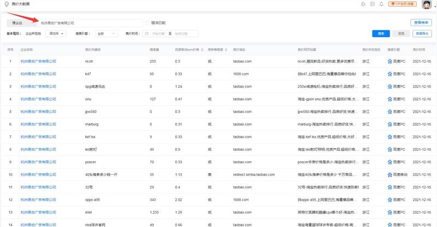Open the 搜企业 search type selector
This screenshot has height=227, width=437.
coord(18,23)
